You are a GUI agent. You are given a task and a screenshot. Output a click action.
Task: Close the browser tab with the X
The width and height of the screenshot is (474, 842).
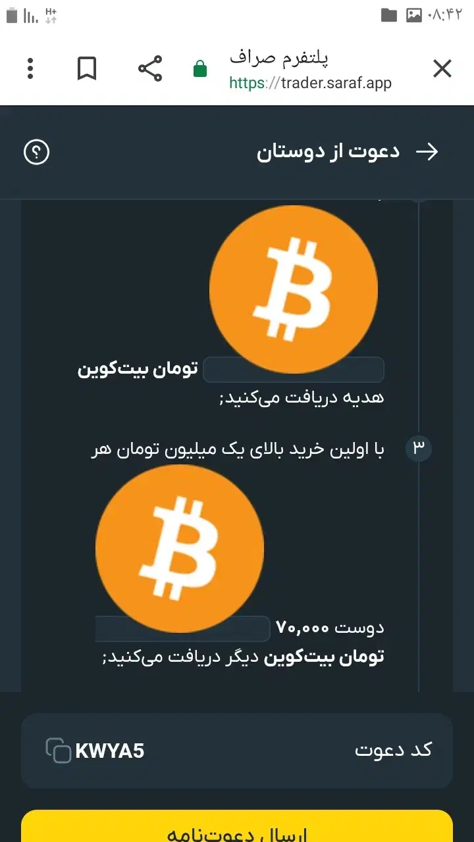[442, 68]
